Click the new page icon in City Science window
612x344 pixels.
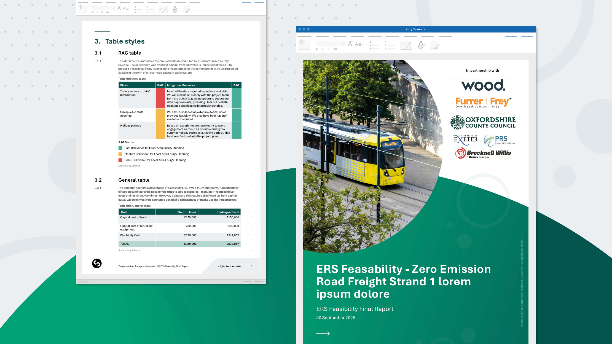click(x=304, y=45)
